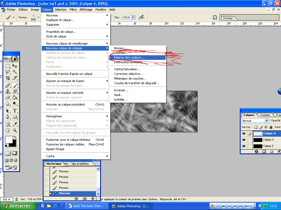Switch to the Couches tab
The height and width of the screenshot is (210, 281).
coord(265,115)
